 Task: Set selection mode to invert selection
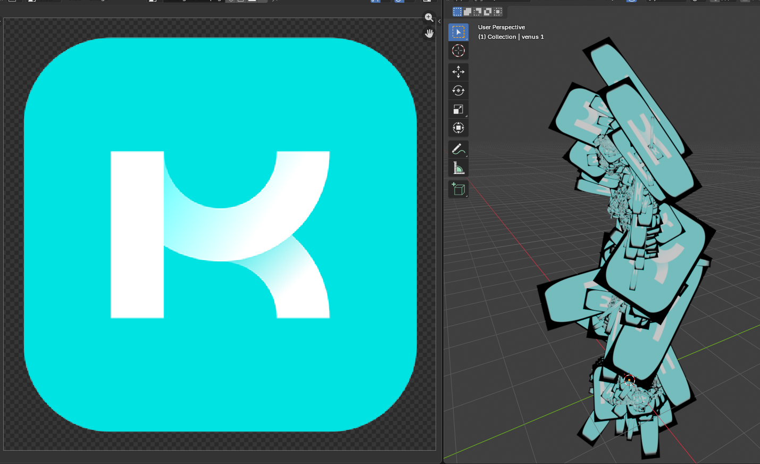pos(488,12)
